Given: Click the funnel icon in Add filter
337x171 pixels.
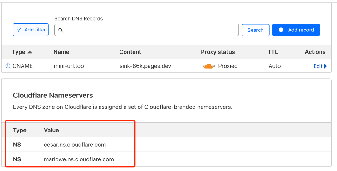Looking at the screenshot, I should pos(19,30).
